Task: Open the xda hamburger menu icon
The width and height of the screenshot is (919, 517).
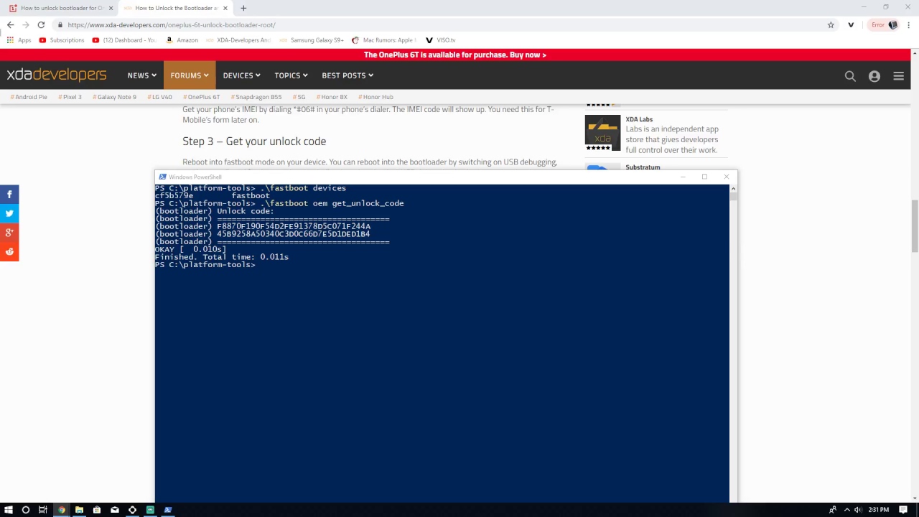Action: coord(898,75)
